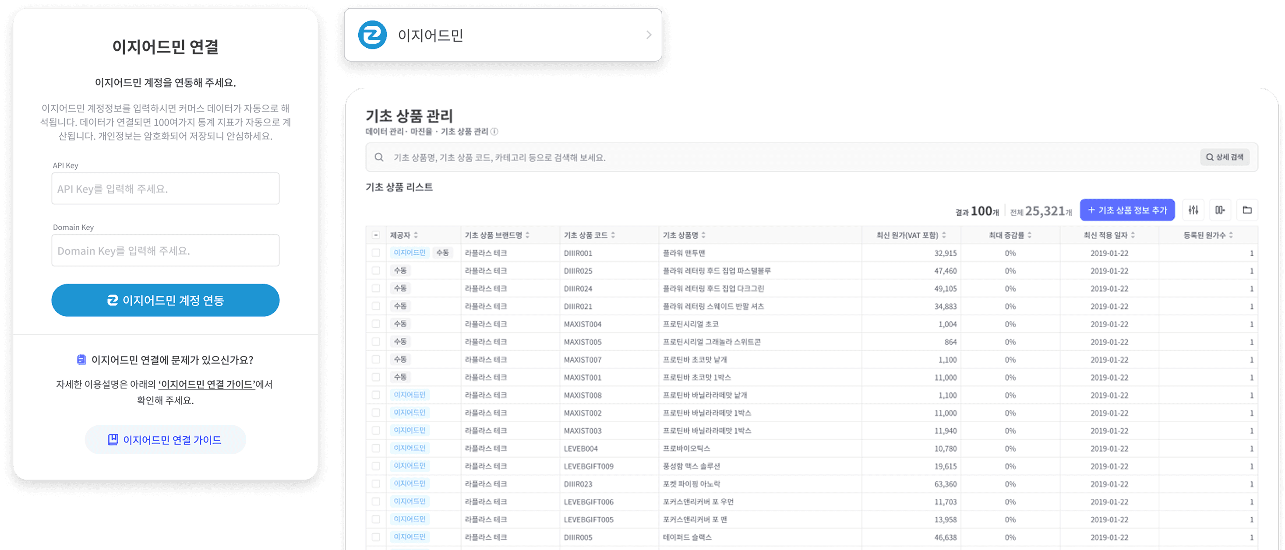Click the search magnifier icon in search bar
The width and height of the screenshot is (1285, 550).
coord(379,158)
